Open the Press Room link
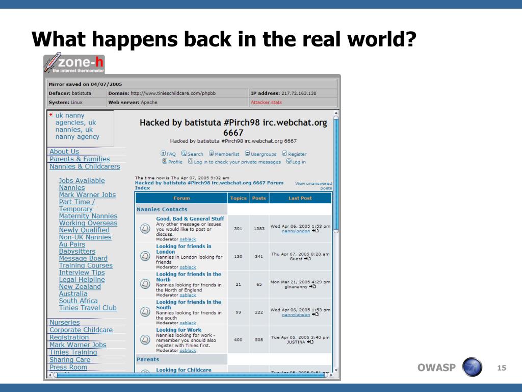The height and width of the screenshot is (392, 522). (68, 367)
